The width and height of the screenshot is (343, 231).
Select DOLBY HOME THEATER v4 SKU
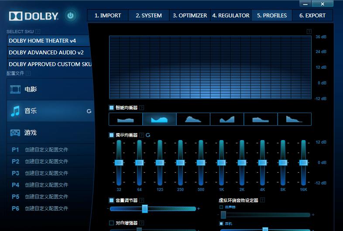(48, 41)
